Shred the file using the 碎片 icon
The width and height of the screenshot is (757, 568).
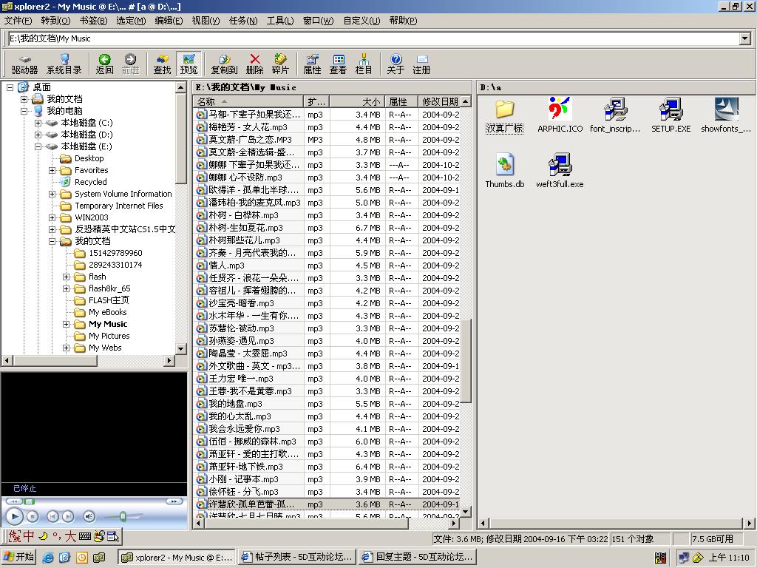280,64
